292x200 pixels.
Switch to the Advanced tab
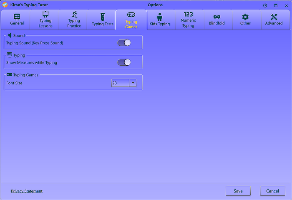[276, 20]
